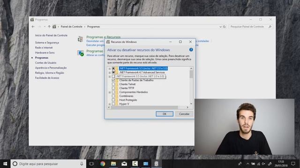
Task: Go up one level with the up arrow
Action: (49, 27)
